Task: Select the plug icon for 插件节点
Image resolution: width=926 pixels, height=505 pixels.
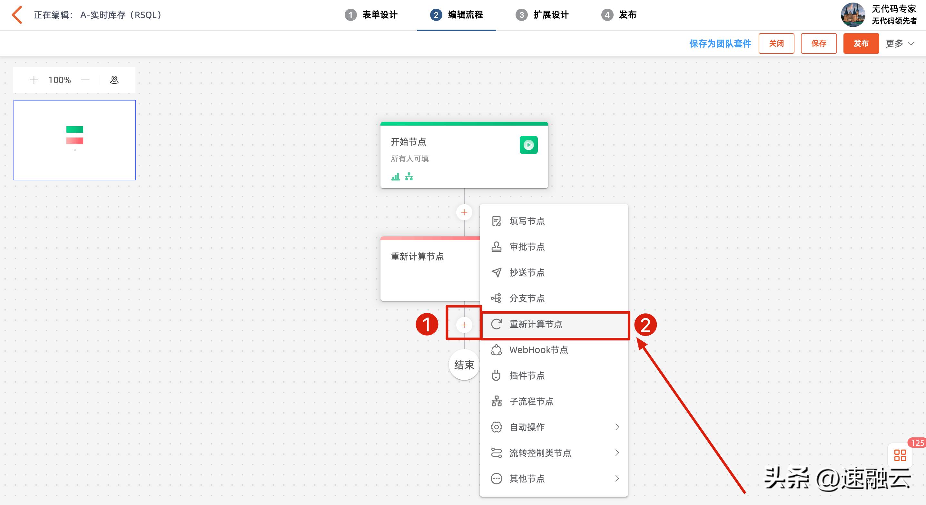Action: pos(497,376)
